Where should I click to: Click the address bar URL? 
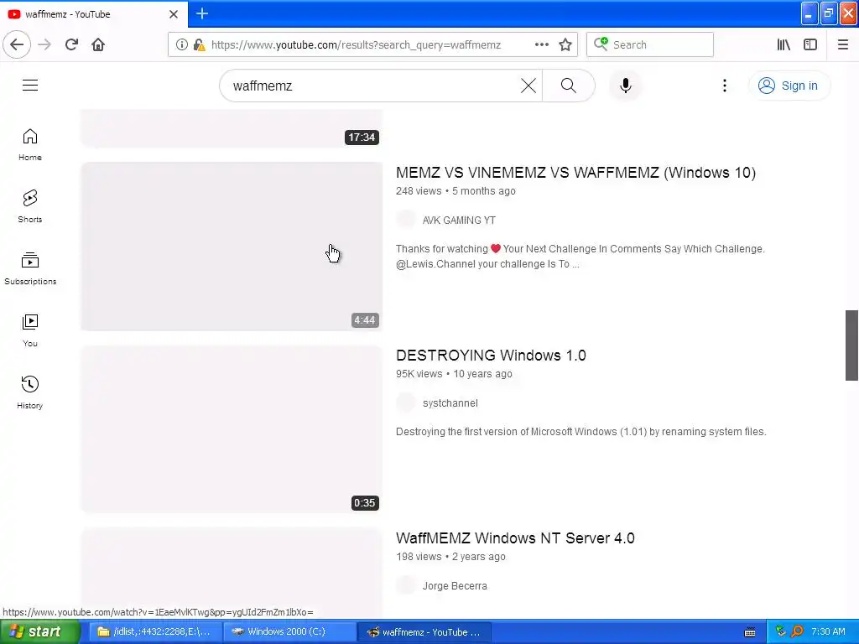(x=356, y=44)
